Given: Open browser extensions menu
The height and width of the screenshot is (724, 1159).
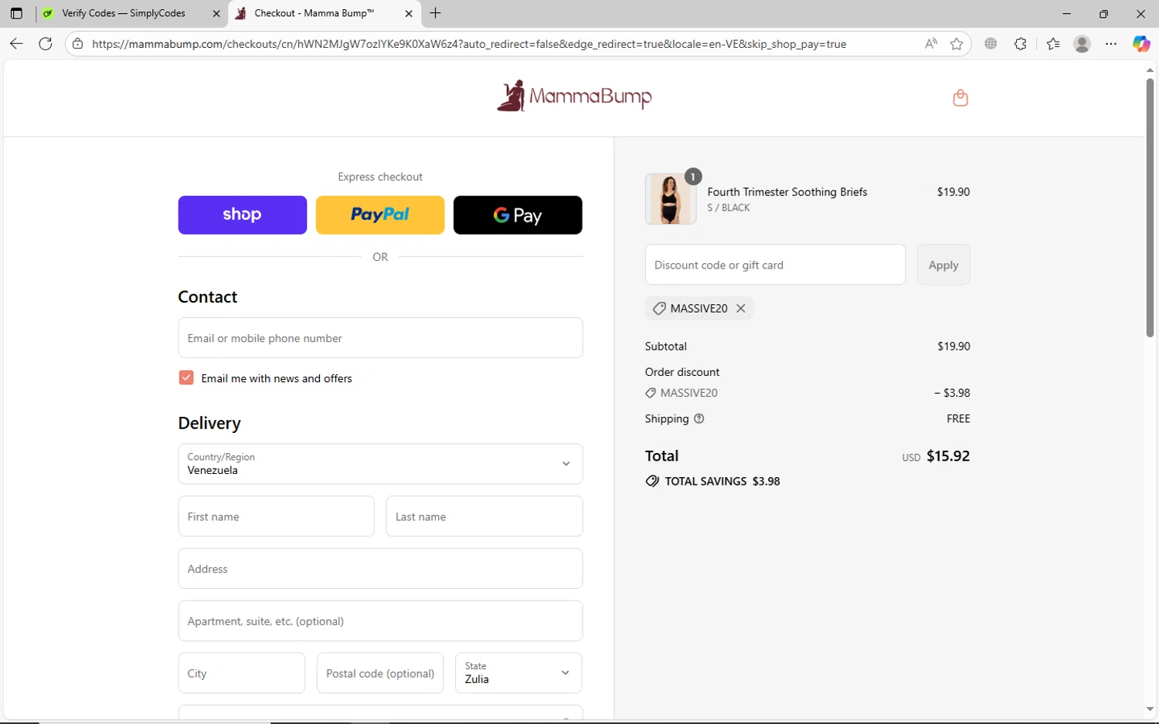Looking at the screenshot, I should point(1021,44).
